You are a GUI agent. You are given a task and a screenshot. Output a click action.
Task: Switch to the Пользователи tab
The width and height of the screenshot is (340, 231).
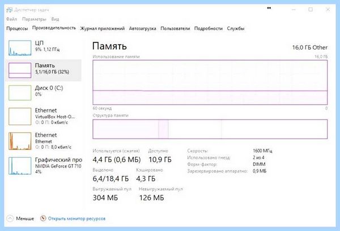coord(175,28)
